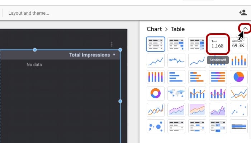Choose the Stacked combo chart type
Screen dimensions: 251x143
click(218, 94)
